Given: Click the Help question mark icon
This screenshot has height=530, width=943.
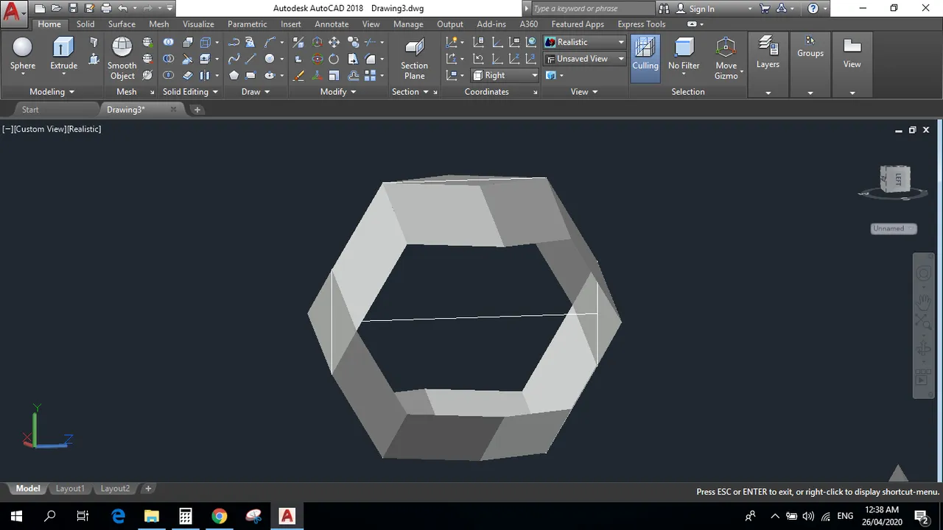Looking at the screenshot, I should (813, 9).
